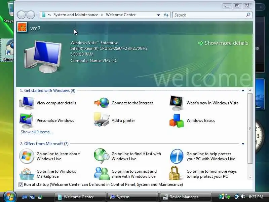Click Show all 9 items link
The width and height of the screenshot is (269, 202).
coord(37,132)
